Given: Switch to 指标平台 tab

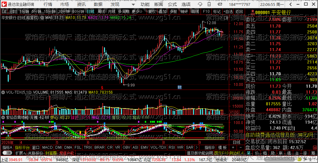Looking at the screenshot, I should [x=22, y=148].
